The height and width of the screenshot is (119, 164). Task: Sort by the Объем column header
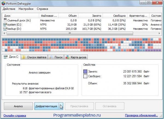coord(68,16)
